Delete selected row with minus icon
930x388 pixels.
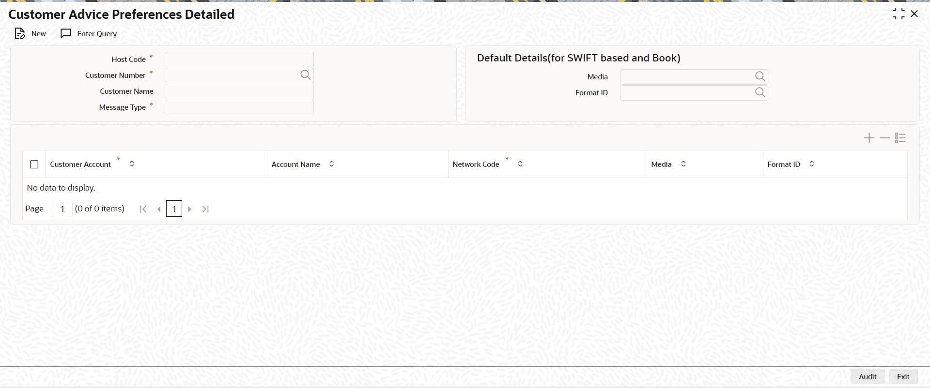pyautogui.click(x=884, y=138)
